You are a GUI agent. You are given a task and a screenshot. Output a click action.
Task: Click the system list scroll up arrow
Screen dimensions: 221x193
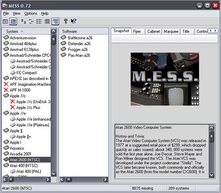pos(53,31)
